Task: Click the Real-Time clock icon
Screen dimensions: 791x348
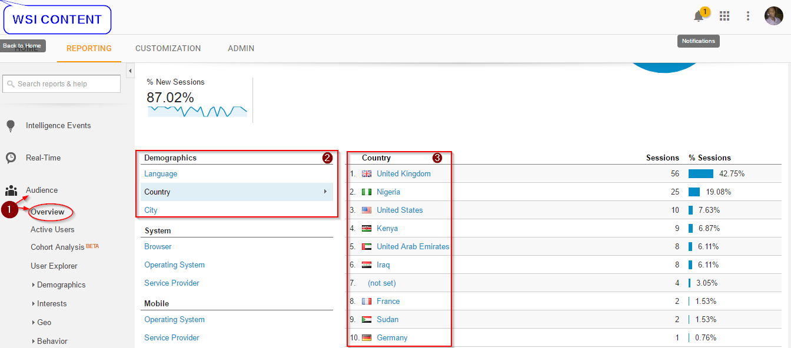Action: tap(11, 158)
